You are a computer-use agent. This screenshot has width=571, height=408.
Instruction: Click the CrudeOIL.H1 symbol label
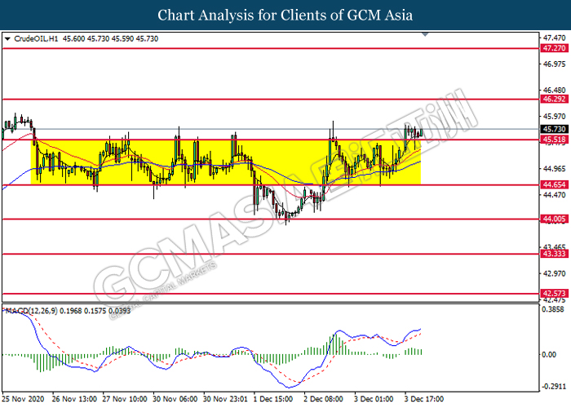coord(36,38)
